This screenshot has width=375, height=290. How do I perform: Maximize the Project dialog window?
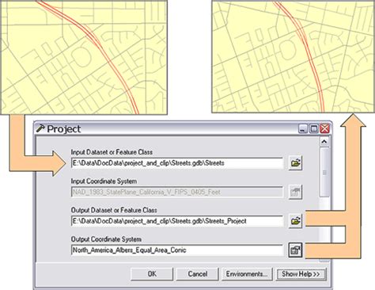314,128
